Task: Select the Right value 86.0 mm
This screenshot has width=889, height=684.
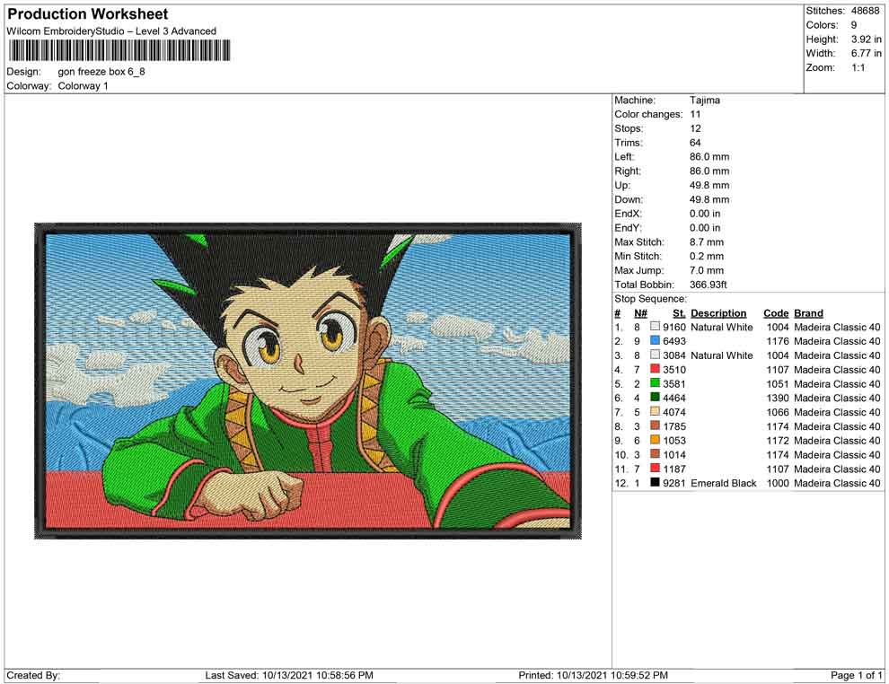Action: pyautogui.click(x=709, y=171)
